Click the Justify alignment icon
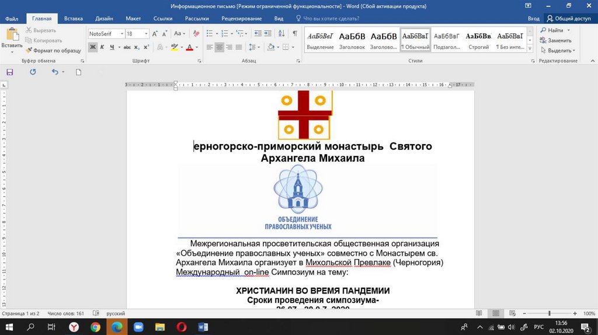Image resolution: width=598 pixels, height=335 pixels. click(239, 47)
